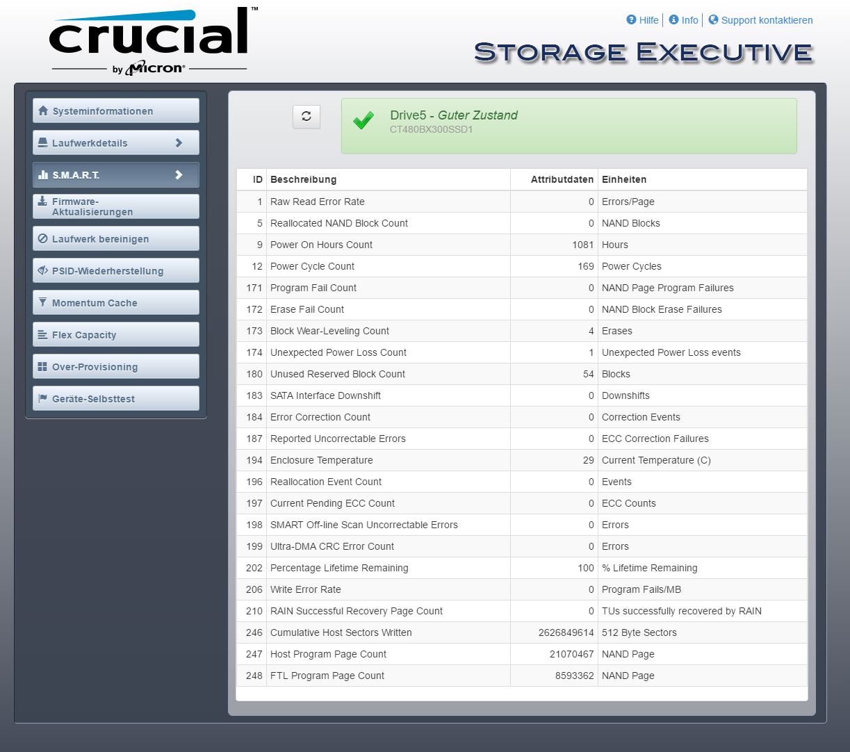Click Block Wear-Leveling Count text

pos(329,331)
